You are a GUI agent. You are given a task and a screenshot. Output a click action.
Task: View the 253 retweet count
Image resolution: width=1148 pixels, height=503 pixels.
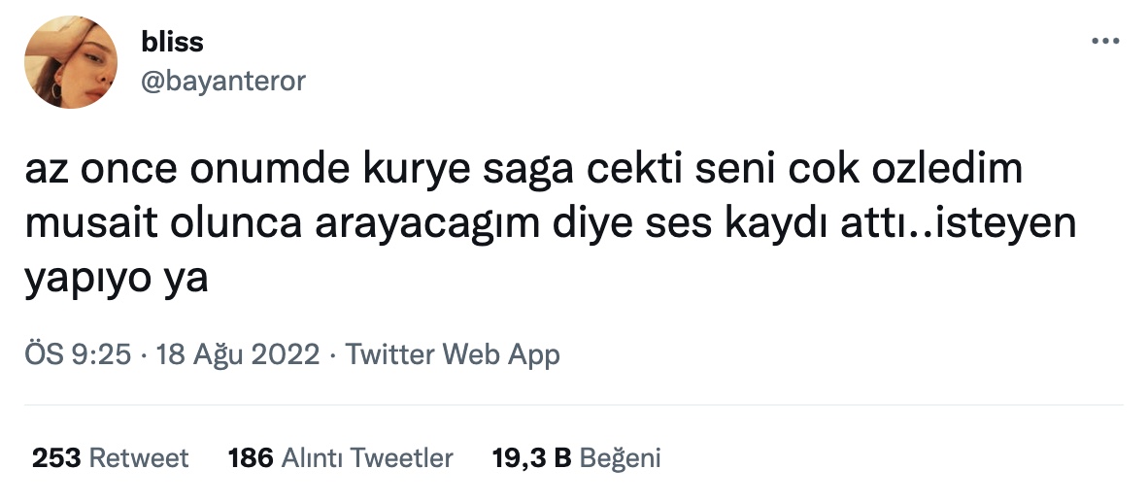pyautogui.click(x=56, y=458)
